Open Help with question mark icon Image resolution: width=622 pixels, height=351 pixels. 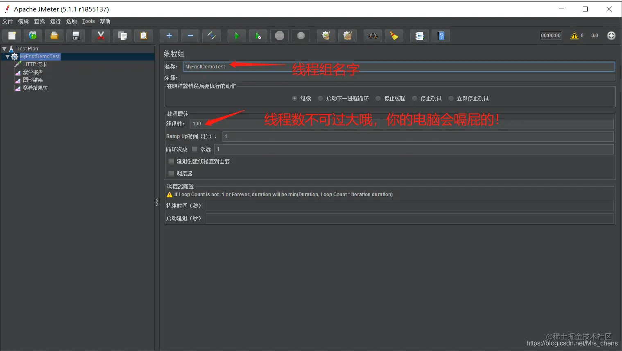click(x=441, y=36)
